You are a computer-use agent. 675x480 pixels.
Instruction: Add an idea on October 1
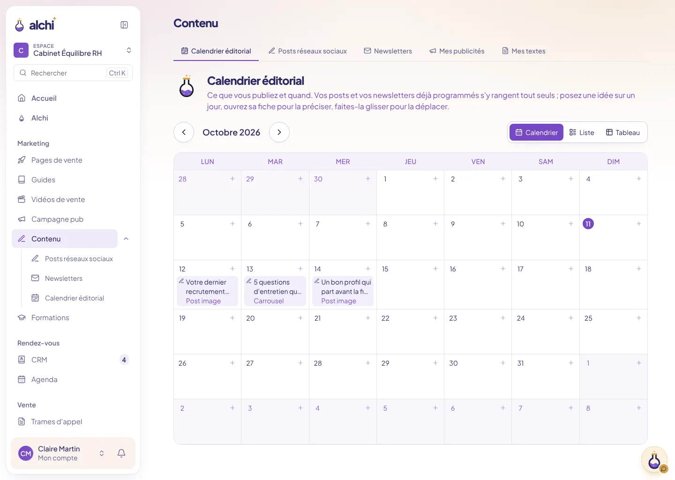435,179
